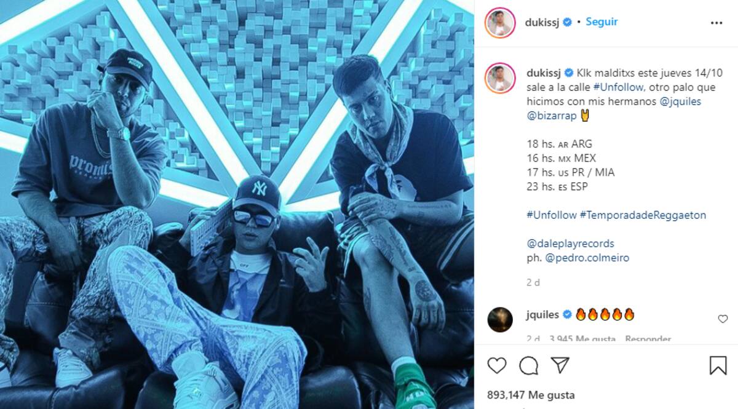Open comments with speech bubble icon

[528, 365]
